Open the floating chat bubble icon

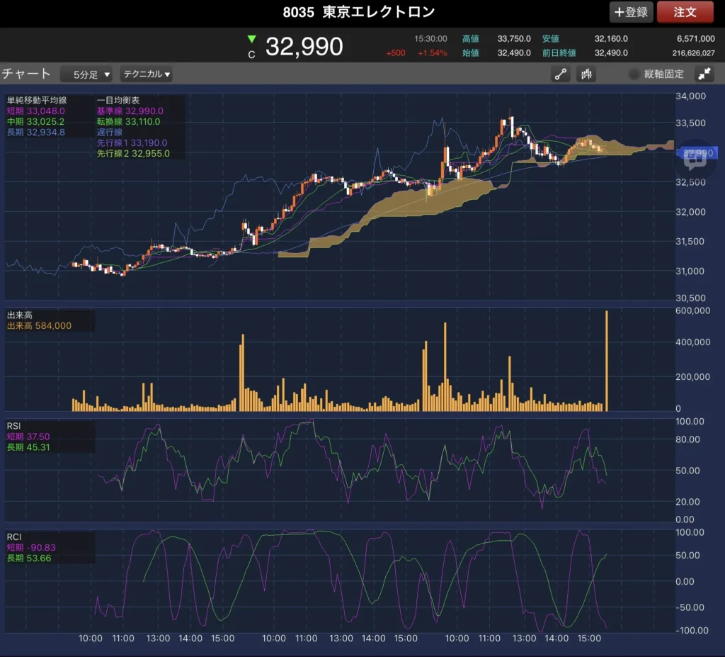[695, 159]
